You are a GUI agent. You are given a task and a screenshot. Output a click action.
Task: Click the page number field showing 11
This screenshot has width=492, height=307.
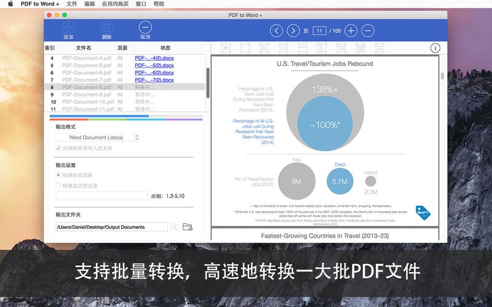tap(319, 31)
